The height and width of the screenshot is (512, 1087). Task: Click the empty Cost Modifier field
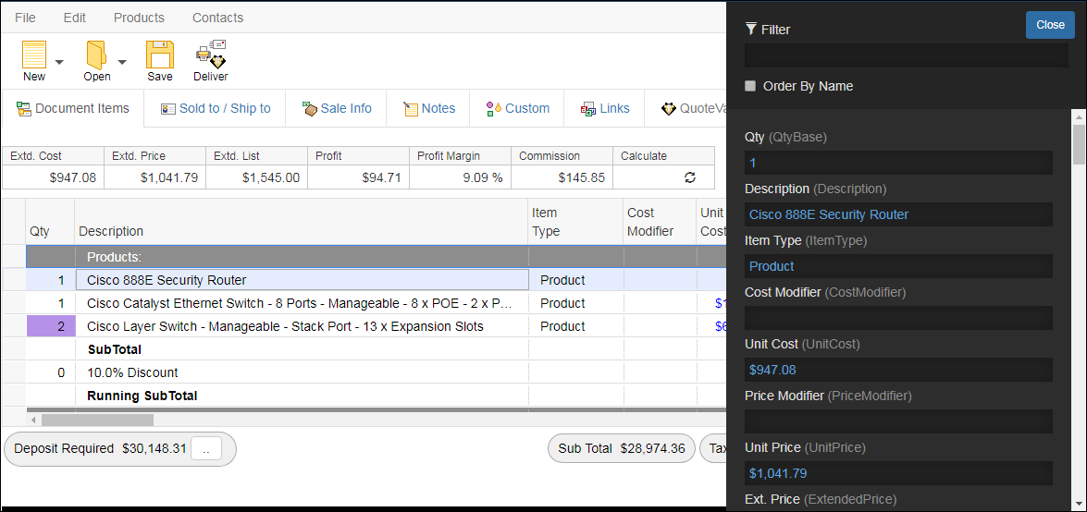pyautogui.click(x=898, y=318)
